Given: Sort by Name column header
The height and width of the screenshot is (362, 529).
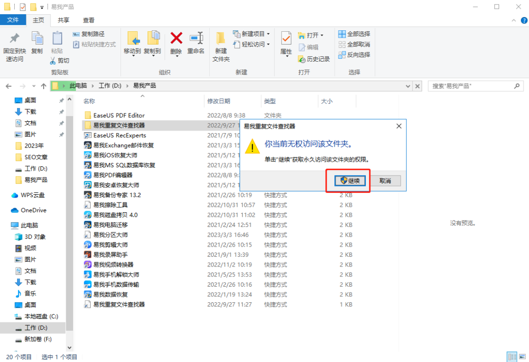Looking at the screenshot, I should 90,101.
